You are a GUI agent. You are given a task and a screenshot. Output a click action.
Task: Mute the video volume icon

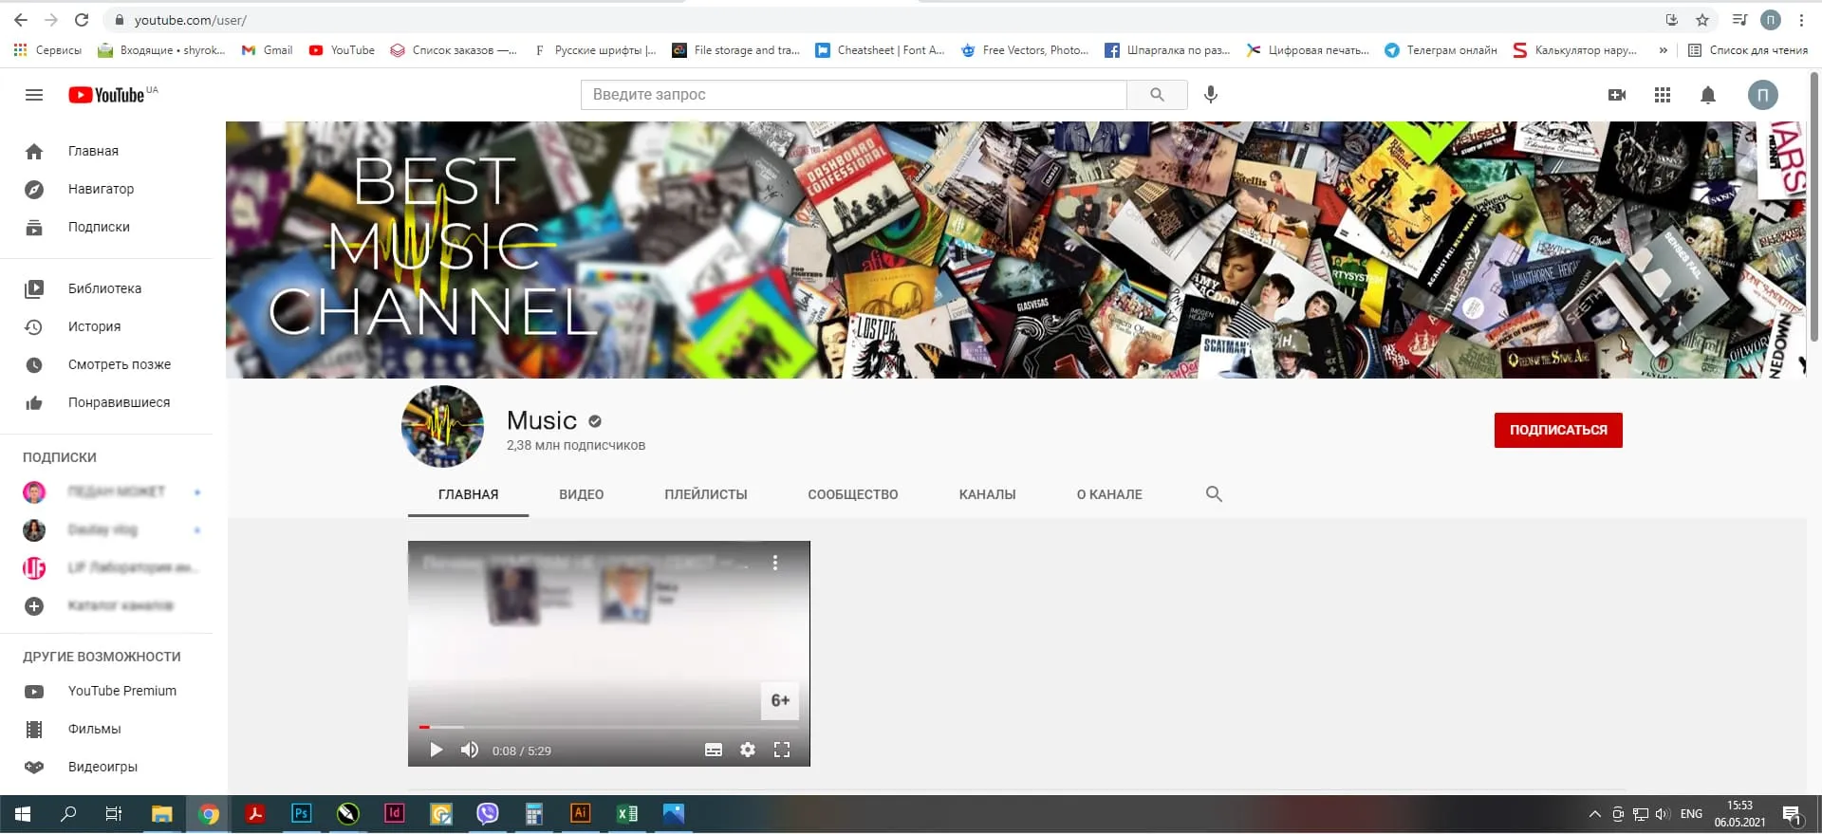coord(470,751)
